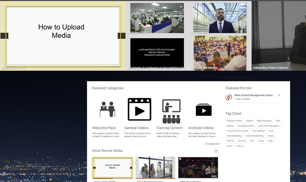Screen dimensions: 306x182
Task: Filter by the Analytics tag
Action: click(x=249, y=121)
